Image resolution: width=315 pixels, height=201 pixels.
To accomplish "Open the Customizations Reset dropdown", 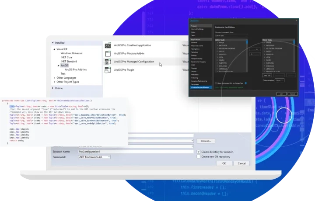I will coord(280,80).
